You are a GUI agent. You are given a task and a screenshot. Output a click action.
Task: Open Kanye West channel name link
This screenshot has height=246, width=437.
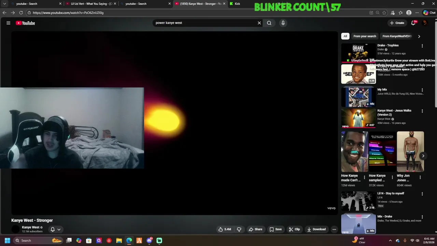(x=30, y=227)
